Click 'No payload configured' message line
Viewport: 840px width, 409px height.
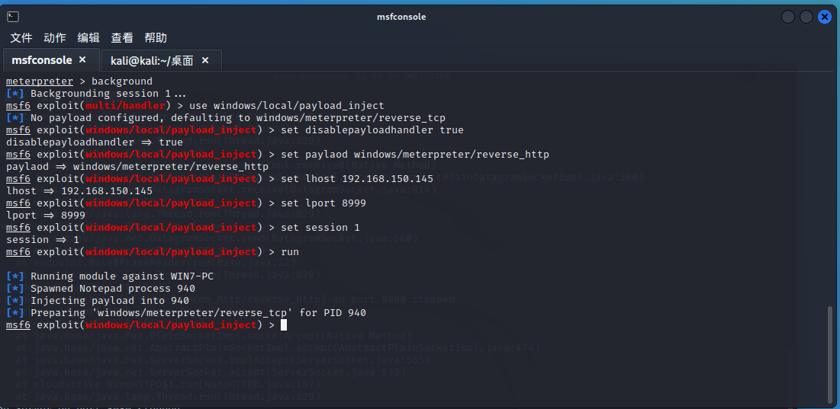point(226,118)
